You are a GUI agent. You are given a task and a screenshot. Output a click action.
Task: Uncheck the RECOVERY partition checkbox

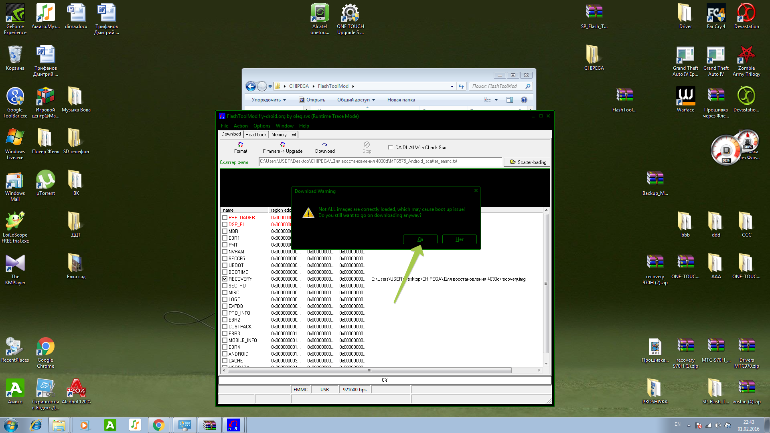225,279
